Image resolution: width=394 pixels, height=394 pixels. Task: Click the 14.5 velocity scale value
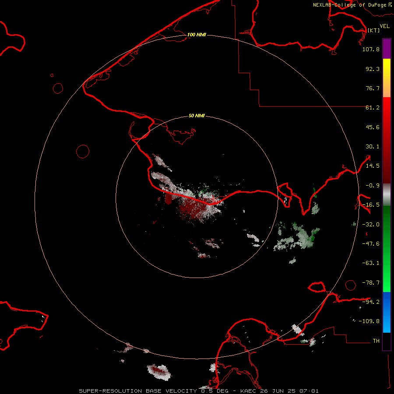pos(373,166)
